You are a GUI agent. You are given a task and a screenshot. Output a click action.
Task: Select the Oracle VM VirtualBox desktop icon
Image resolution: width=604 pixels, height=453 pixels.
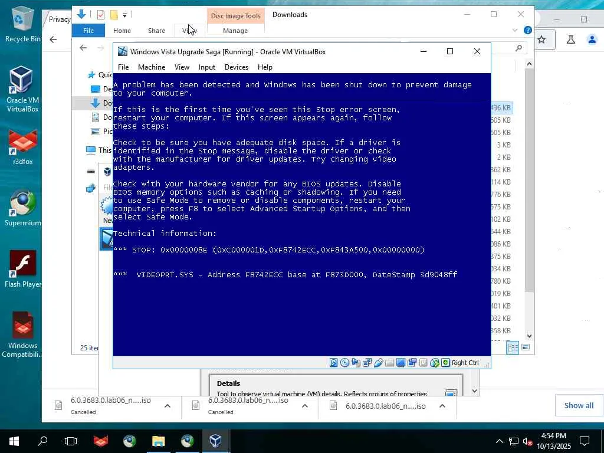(22, 90)
